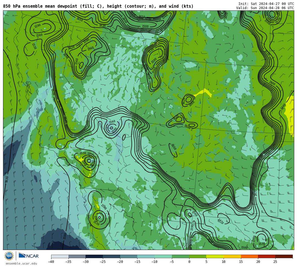Click the medium green -5 to 0 swatch
The width and height of the screenshot is (297, 267).
(180, 256)
